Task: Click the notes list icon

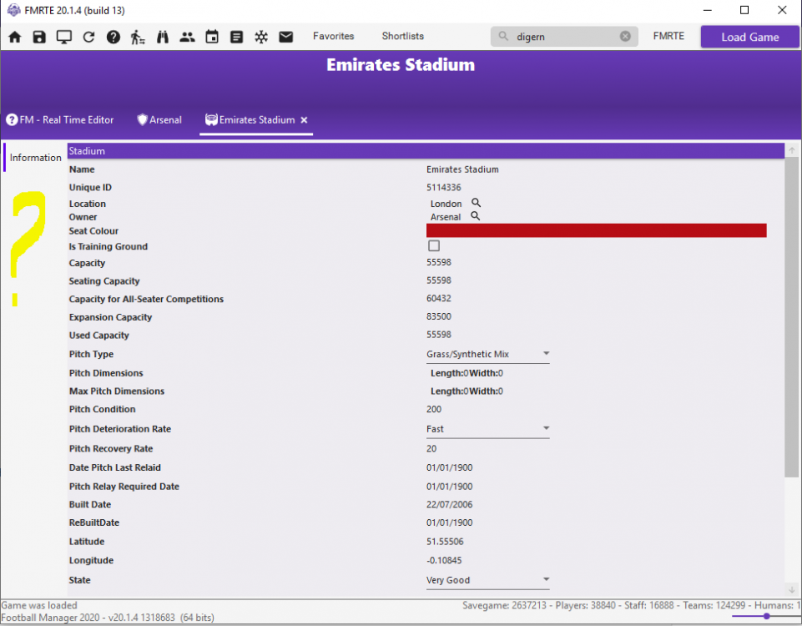Action: tap(236, 37)
